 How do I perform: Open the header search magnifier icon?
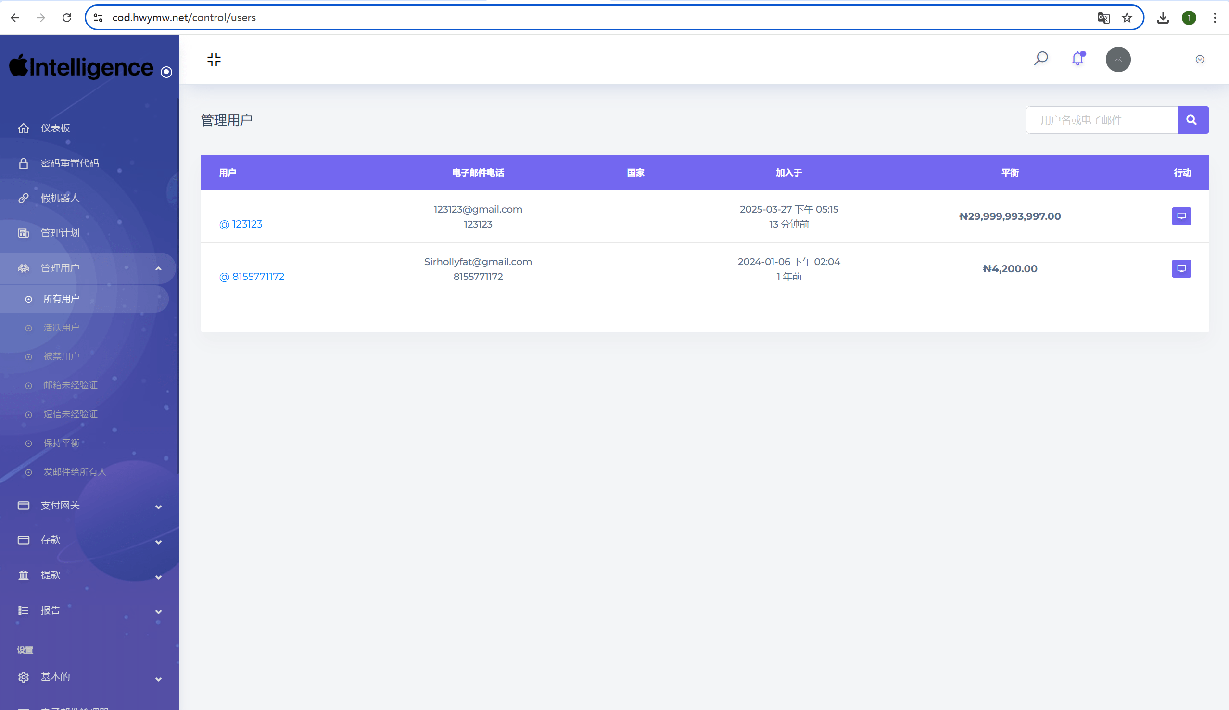(x=1040, y=59)
